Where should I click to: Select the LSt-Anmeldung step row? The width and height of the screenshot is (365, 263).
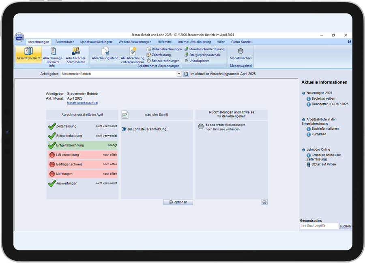(x=82, y=155)
